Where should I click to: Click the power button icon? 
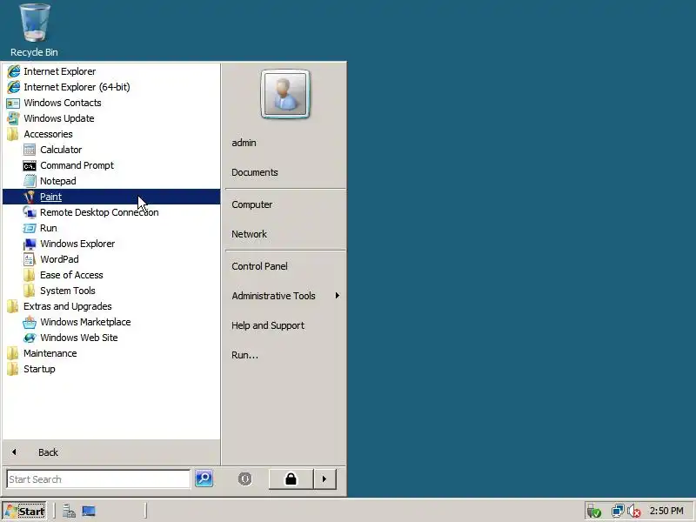coord(244,479)
